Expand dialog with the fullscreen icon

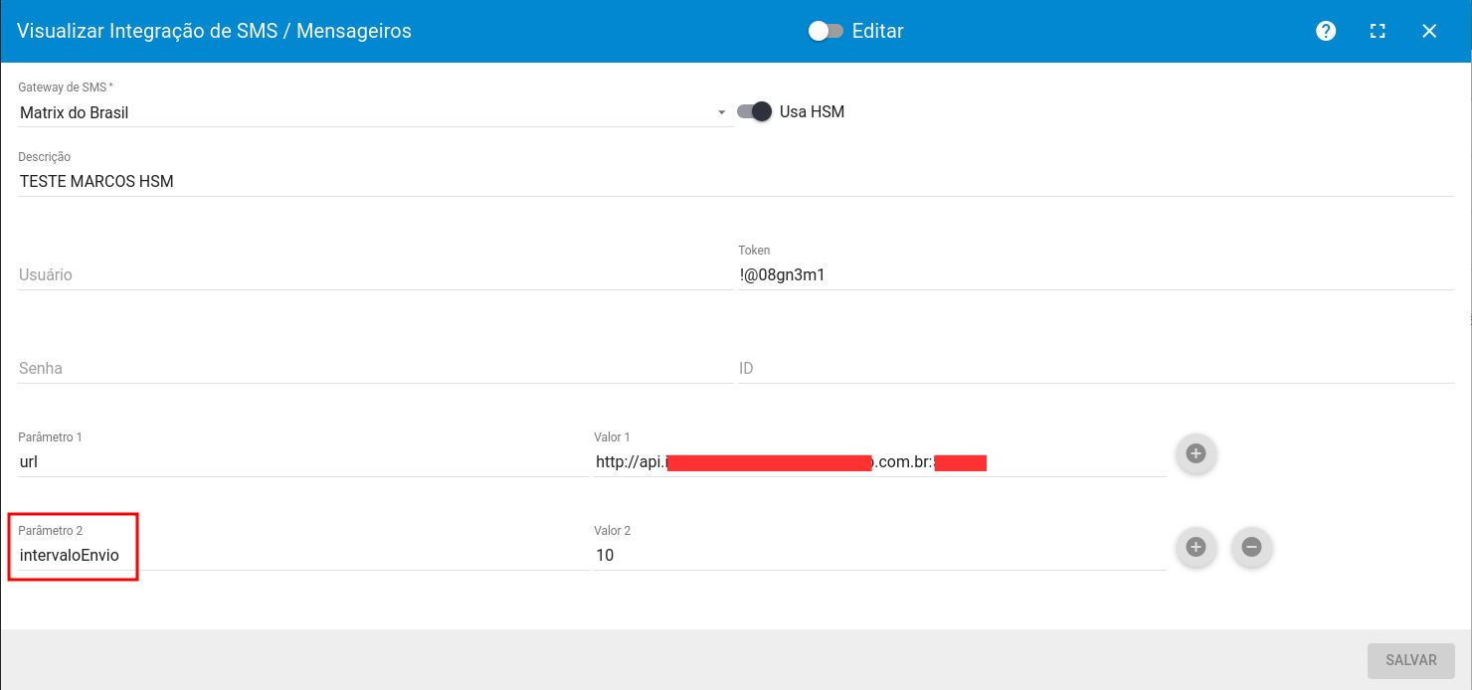click(1378, 31)
